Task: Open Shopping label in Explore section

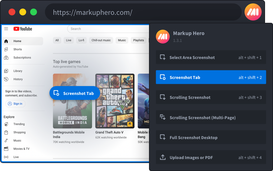Action: coord(19,132)
